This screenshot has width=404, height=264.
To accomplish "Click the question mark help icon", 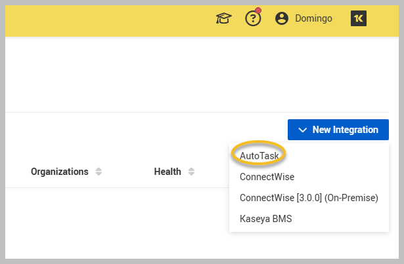I will 253,19.
